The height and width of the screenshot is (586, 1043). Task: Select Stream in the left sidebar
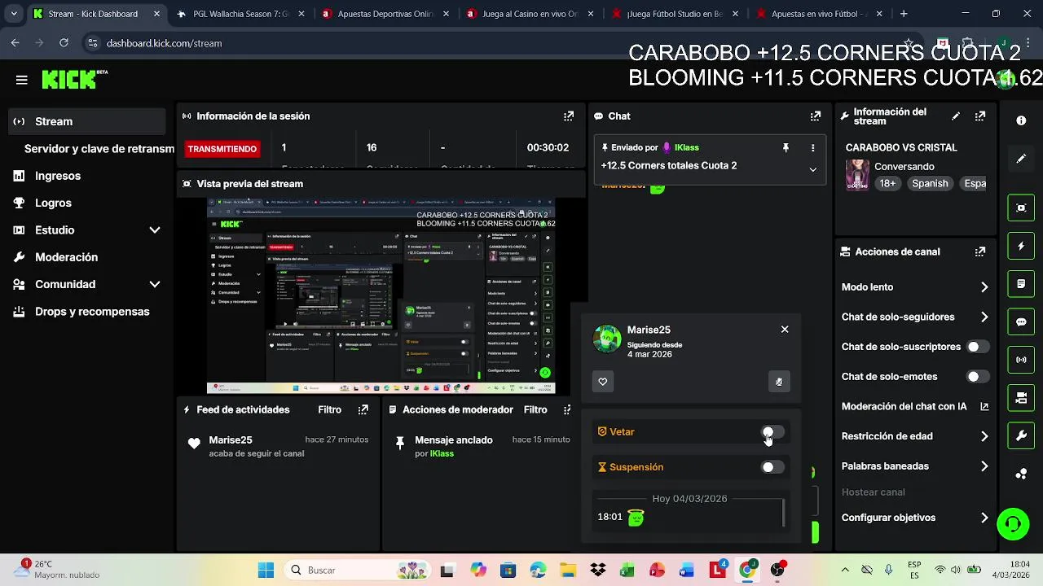[x=87, y=121]
